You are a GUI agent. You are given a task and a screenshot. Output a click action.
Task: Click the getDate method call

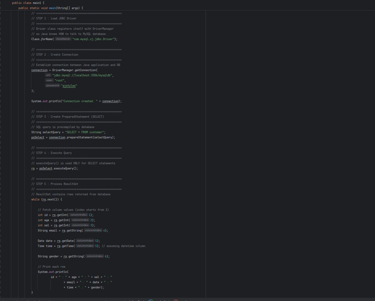coord(67,241)
